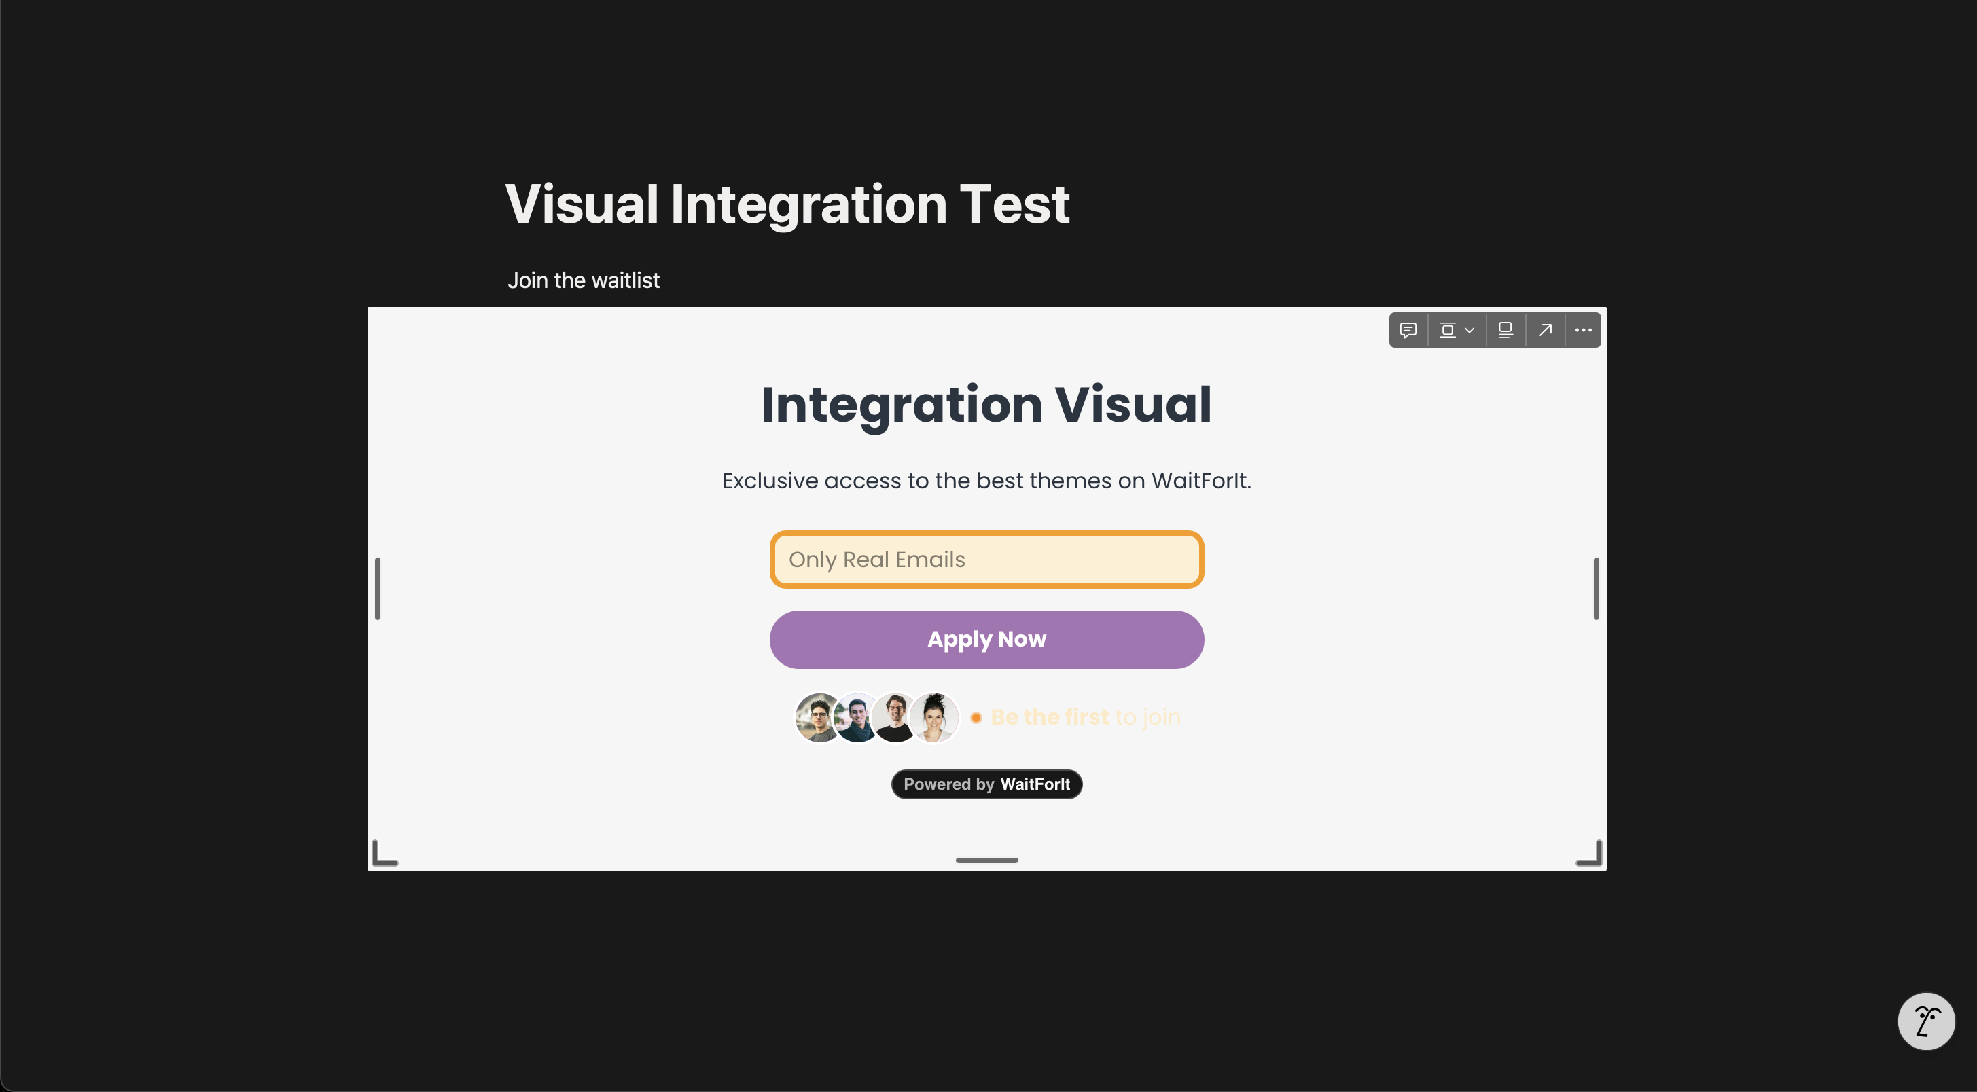Click the right edge resize handle
Image resolution: width=1977 pixels, height=1092 pixels.
(x=1597, y=588)
